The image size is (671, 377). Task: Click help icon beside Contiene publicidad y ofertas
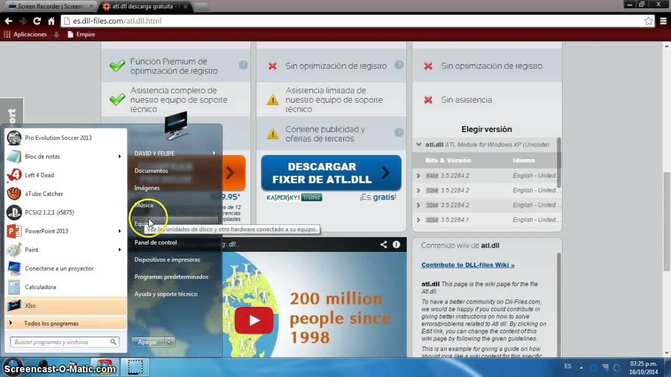point(399,132)
